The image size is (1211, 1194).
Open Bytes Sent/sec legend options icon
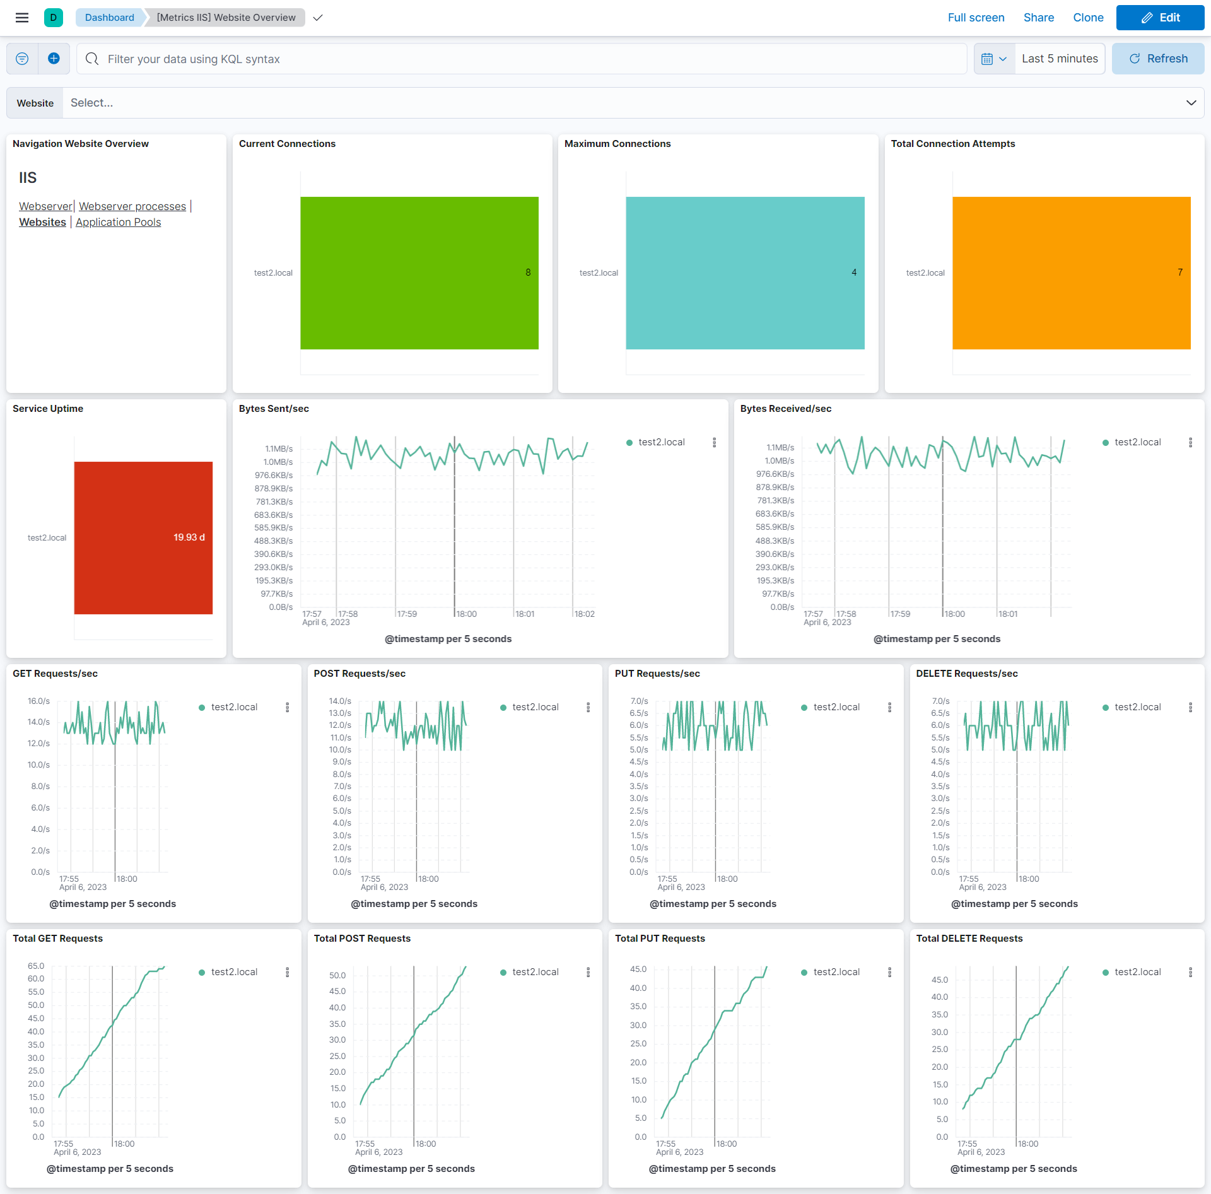(715, 443)
